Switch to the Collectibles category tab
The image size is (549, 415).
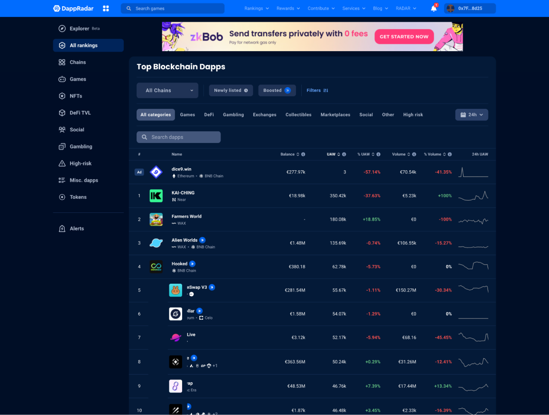click(298, 115)
